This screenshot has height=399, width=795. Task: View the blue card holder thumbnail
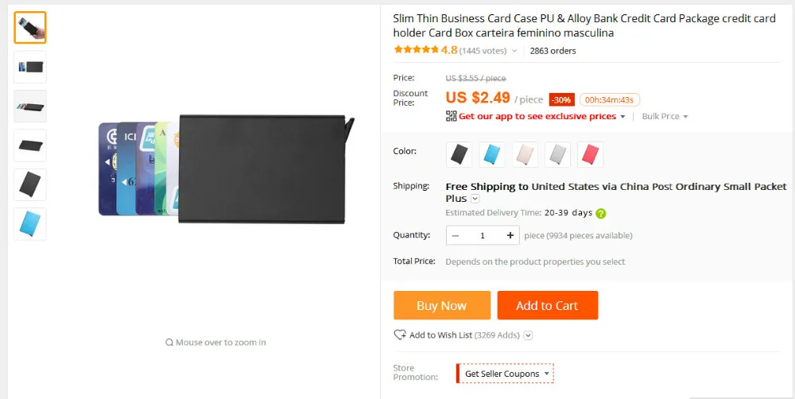[x=30, y=224]
